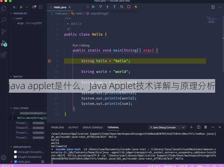Grab the debug toolbar drag handle
This screenshot has width=224, height=167.
coord(88,7)
